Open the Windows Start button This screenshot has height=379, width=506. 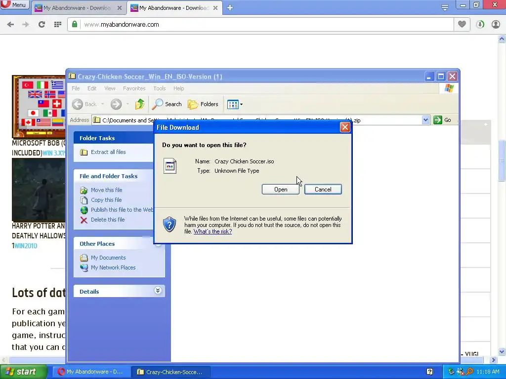pyautogui.click(x=23, y=372)
